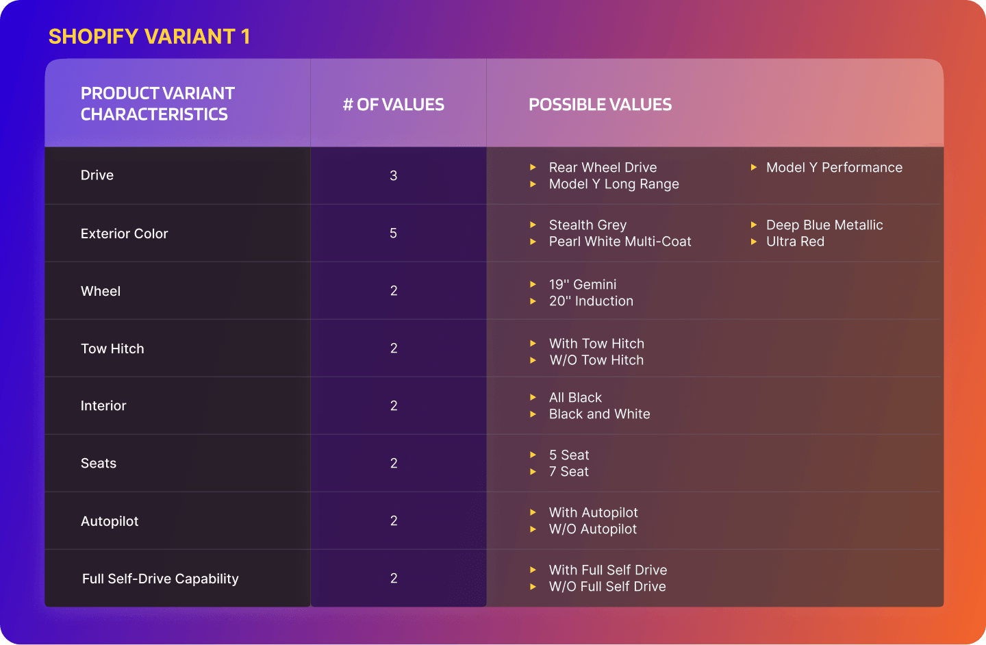Viewport: 986px width, 645px height.
Task: Click the # of Values column header
Action: pyautogui.click(x=394, y=105)
